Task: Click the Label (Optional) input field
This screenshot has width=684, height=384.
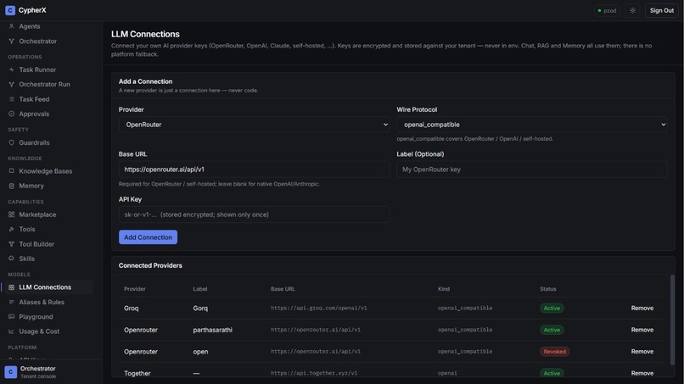Action: pos(532,170)
